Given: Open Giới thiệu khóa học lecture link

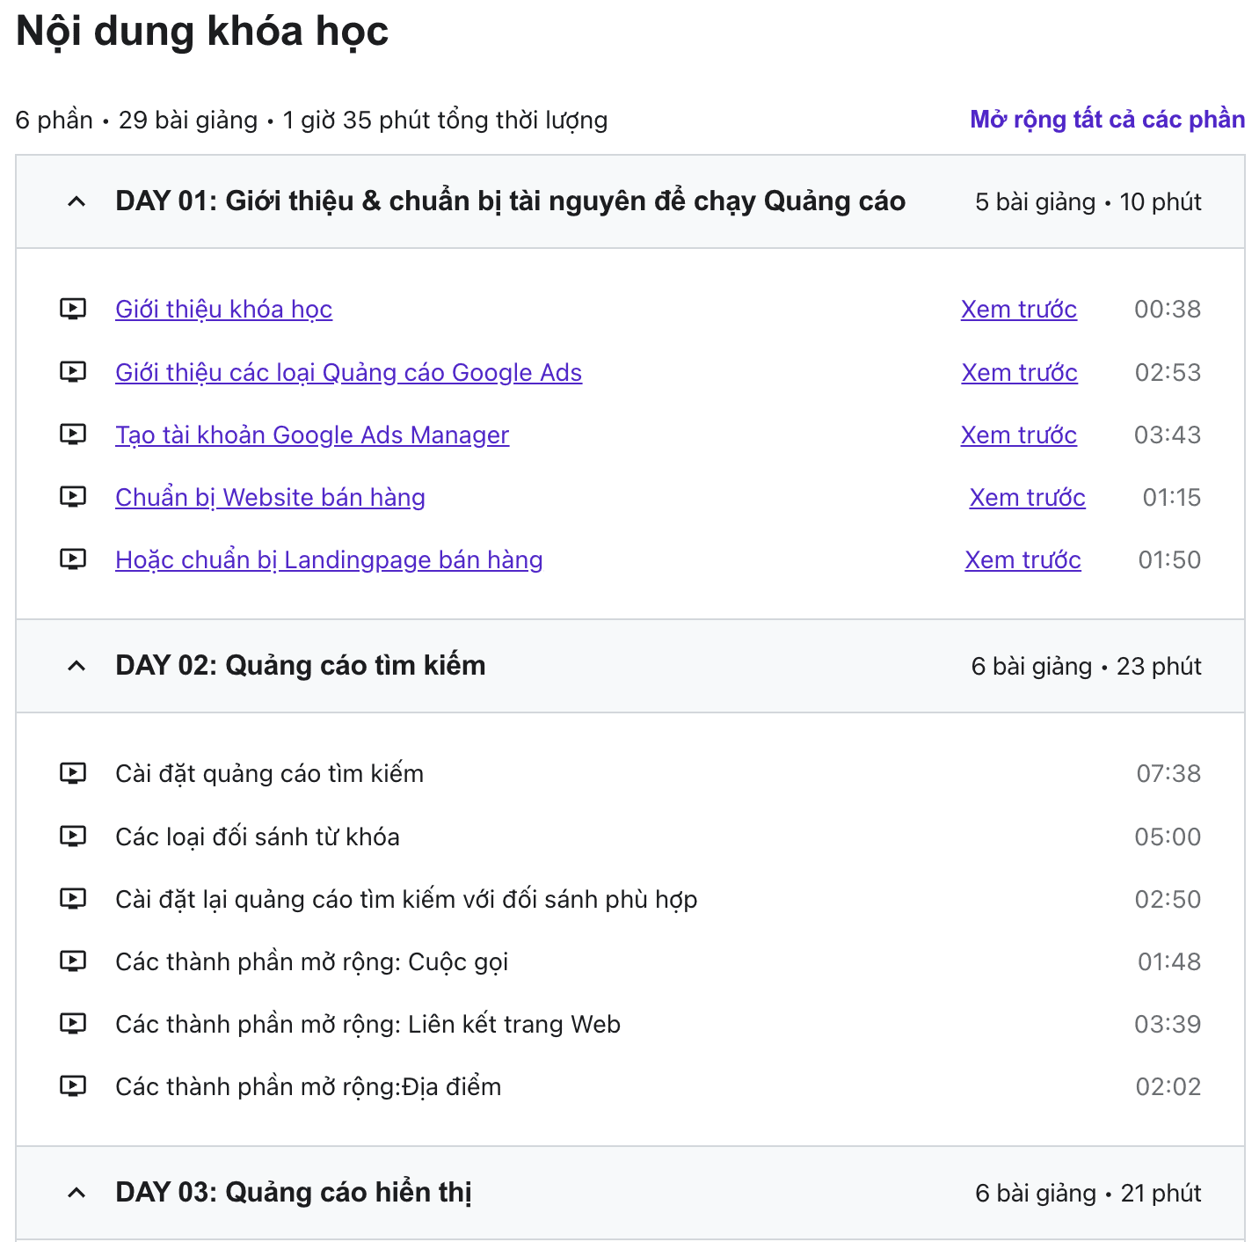Looking at the screenshot, I should [x=223, y=310].
